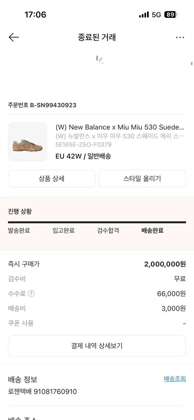Tap the order number B-SN99430923
Screen dimensions: 194x420
(53, 105)
